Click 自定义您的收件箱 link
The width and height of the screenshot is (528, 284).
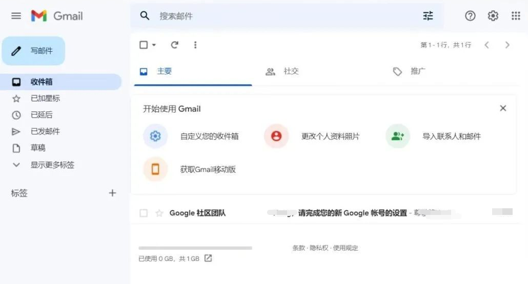tap(210, 136)
